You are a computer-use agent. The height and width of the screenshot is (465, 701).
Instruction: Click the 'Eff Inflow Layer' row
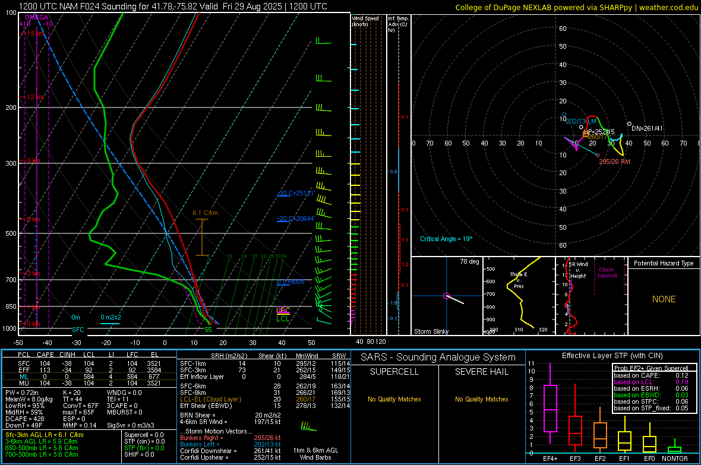coord(265,377)
